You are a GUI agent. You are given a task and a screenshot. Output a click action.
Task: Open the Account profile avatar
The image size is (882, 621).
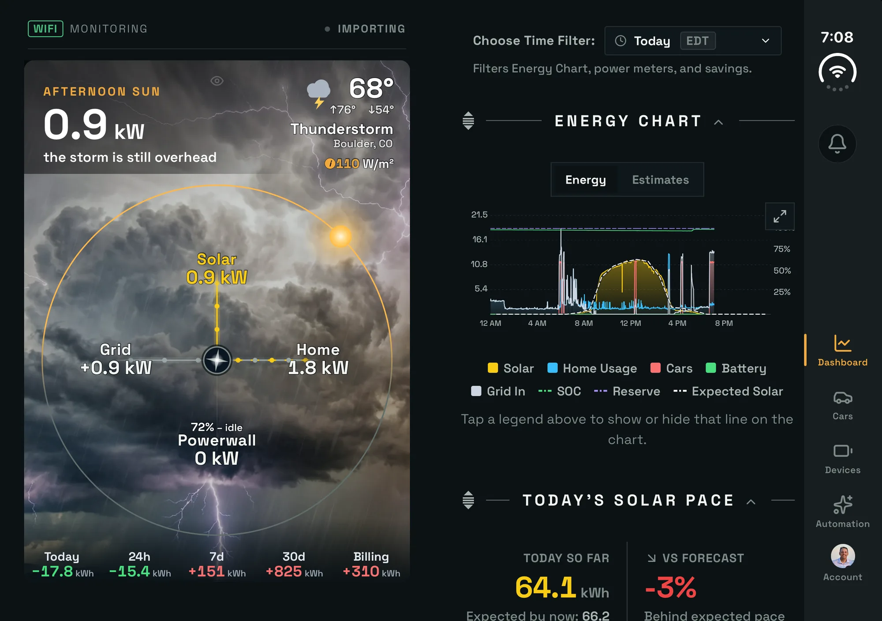tap(843, 556)
